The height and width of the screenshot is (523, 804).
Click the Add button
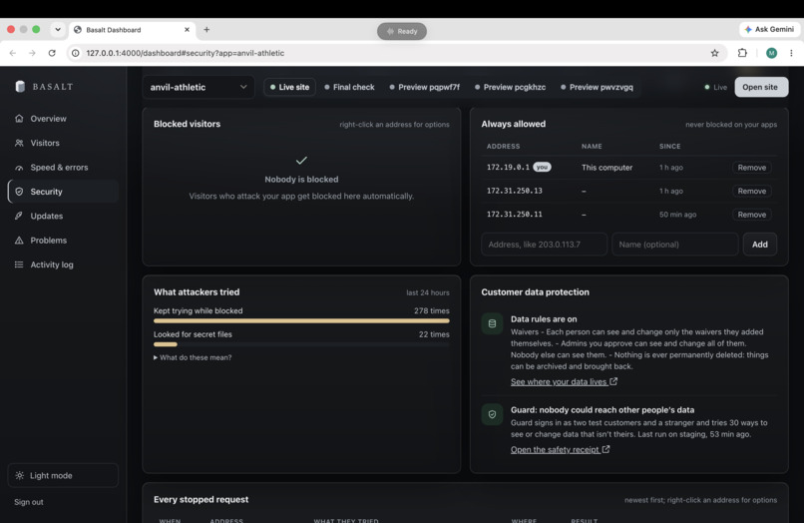(x=759, y=245)
